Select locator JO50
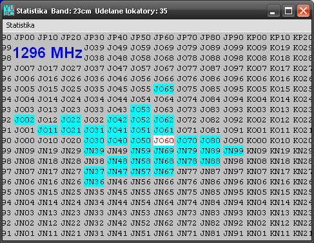Viewport: 314px width, 243px height. 141,141
